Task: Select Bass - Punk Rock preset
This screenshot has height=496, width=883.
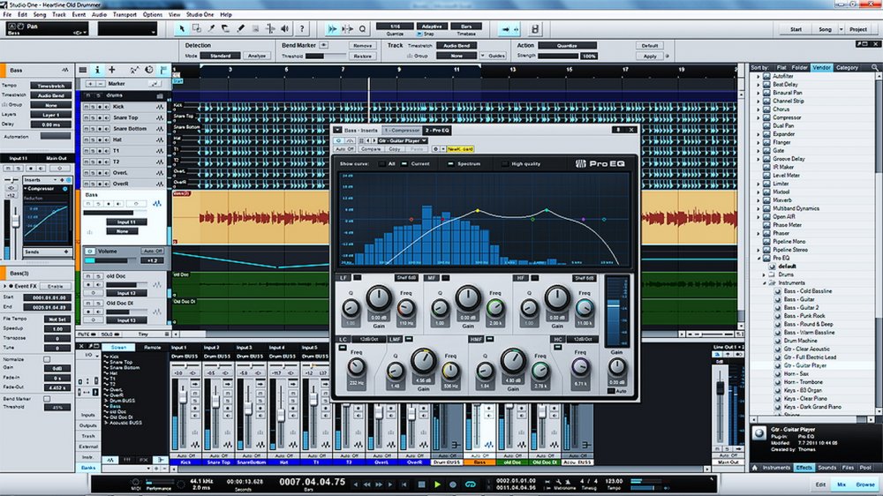Action: 804,316
